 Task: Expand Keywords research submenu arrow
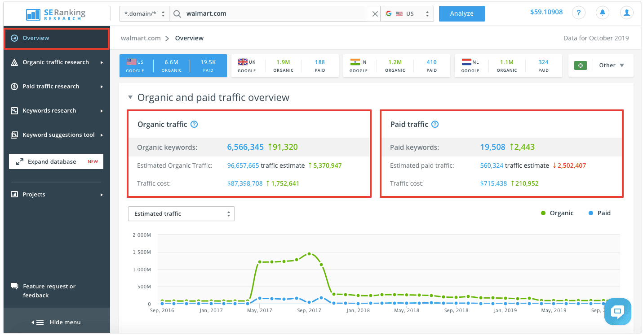coord(102,111)
